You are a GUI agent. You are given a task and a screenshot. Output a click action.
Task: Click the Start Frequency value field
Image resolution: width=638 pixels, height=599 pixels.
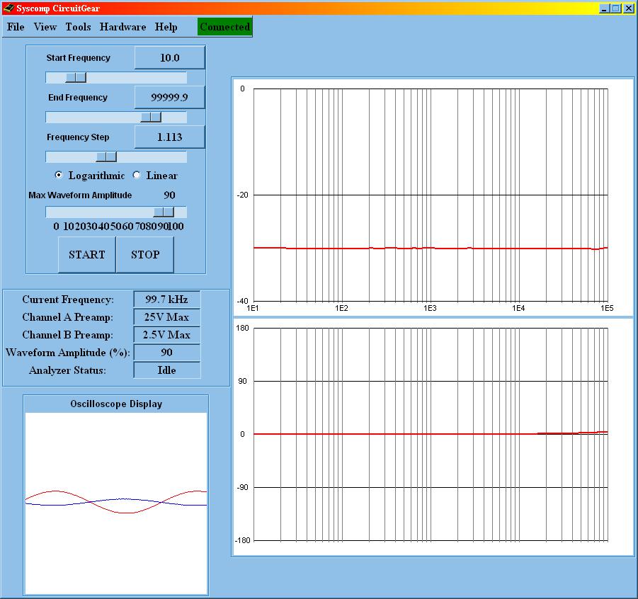[169, 58]
